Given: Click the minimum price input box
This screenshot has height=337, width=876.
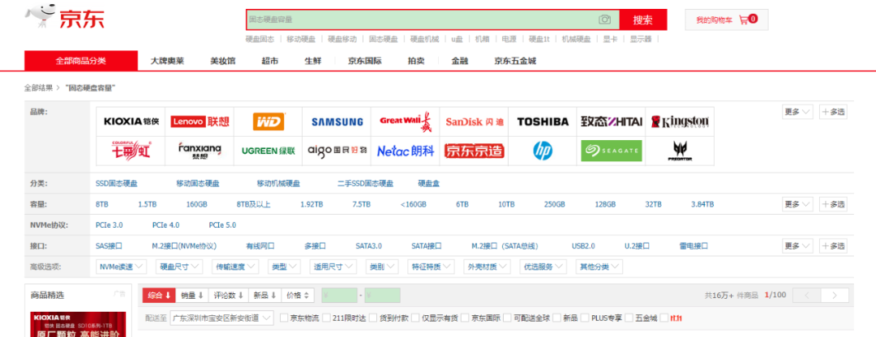Looking at the screenshot, I should pyautogui.click(x=340, y=295).
